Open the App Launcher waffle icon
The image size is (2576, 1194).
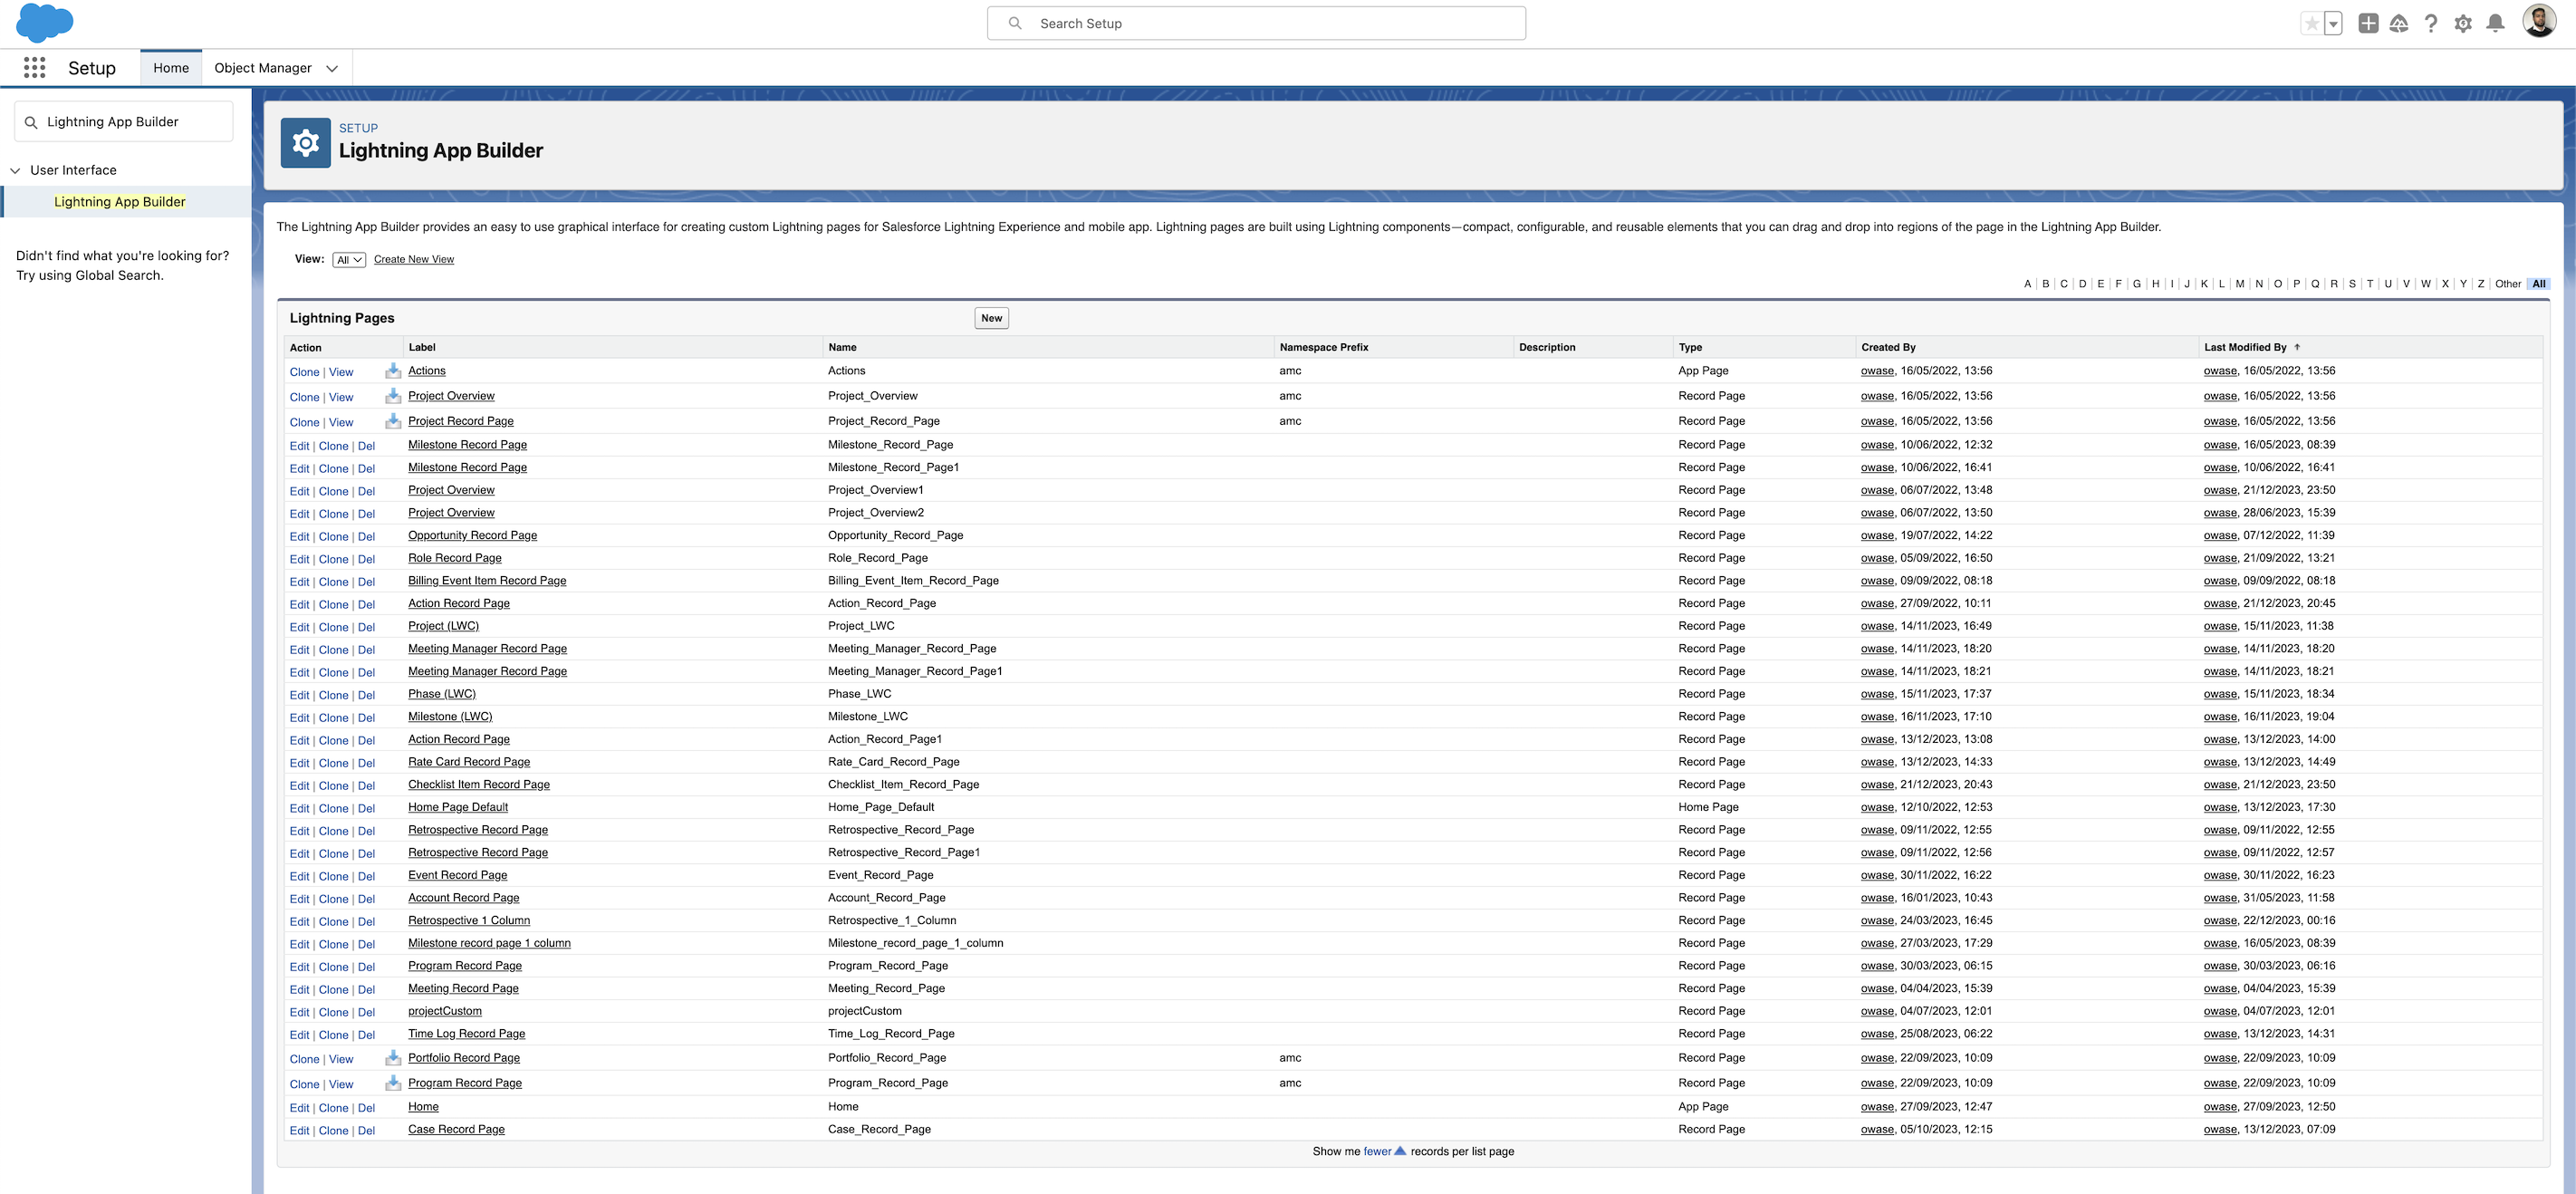tap(33, 67)
